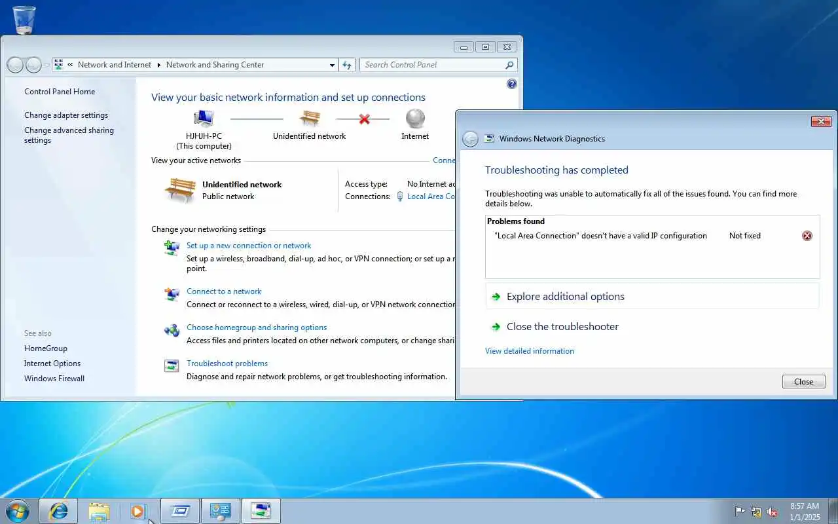Click the Internet globe icon in network map
Image resolution: width=838 pixels, height=524 pixels.
(415, 119)
